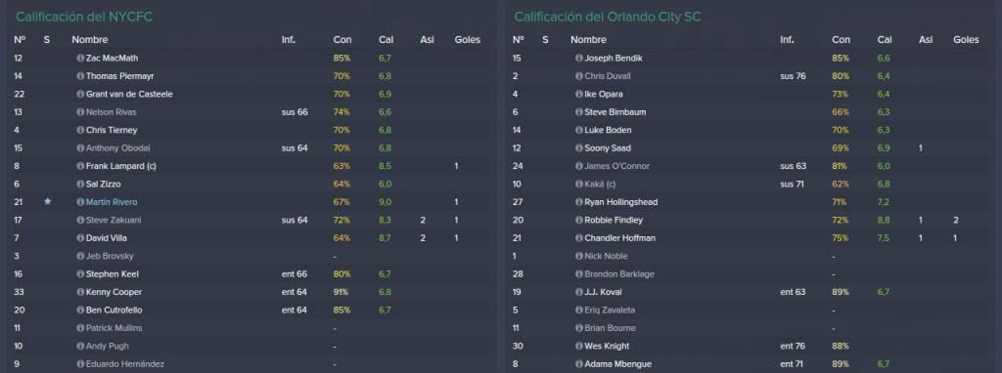
Task: Click the info icon beside David Villa
Action: tap(80, 238)
